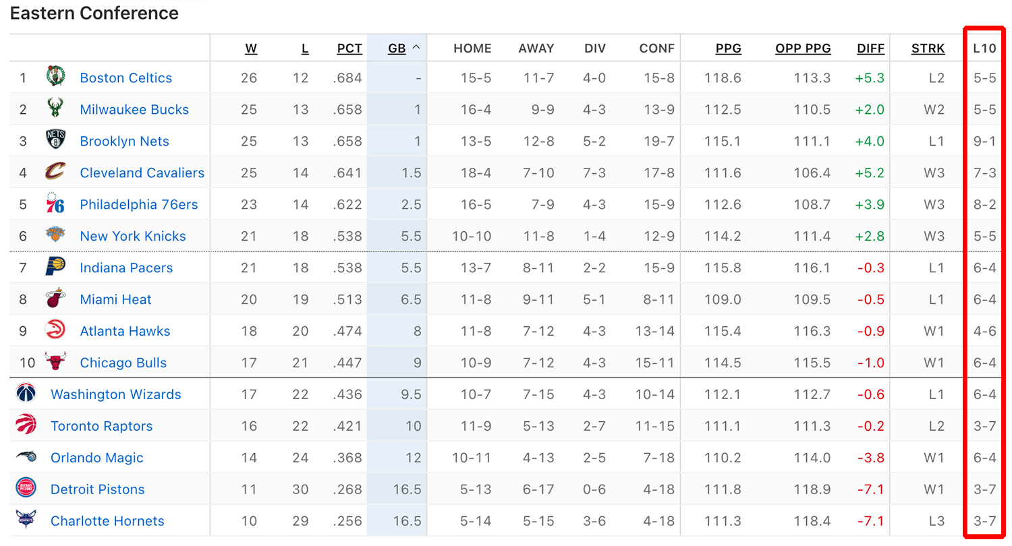Click the Milwaukee Bucks logo
Viewport: 1012px width, 546px height.
coord(55,109)
